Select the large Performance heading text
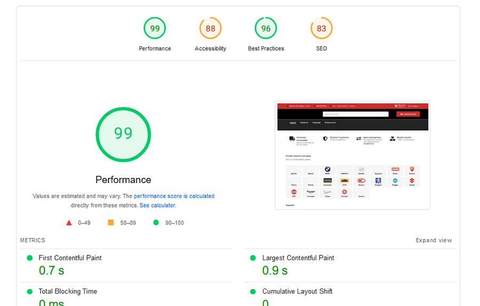The image size is (480, 306). pyautogui.click(x=123, y=179)
